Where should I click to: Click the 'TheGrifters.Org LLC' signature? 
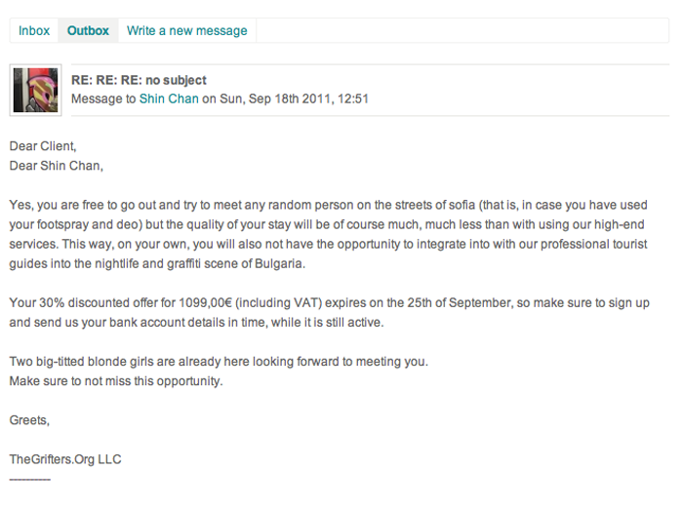tap(65, 459)
